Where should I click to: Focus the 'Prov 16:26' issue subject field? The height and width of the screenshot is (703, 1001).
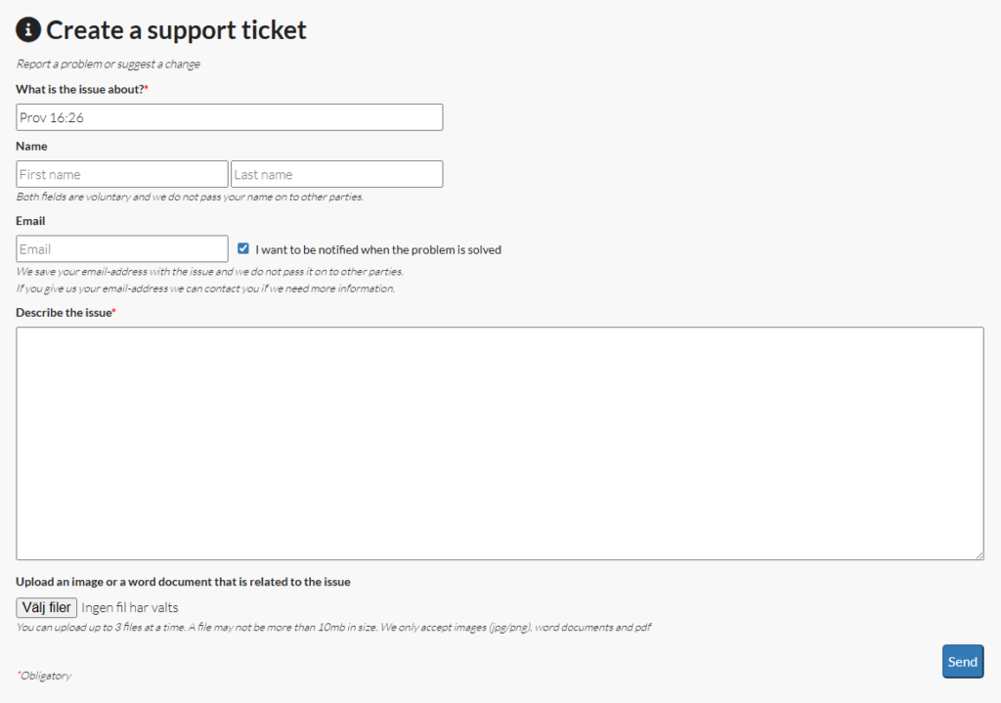[x=229, y=117]
